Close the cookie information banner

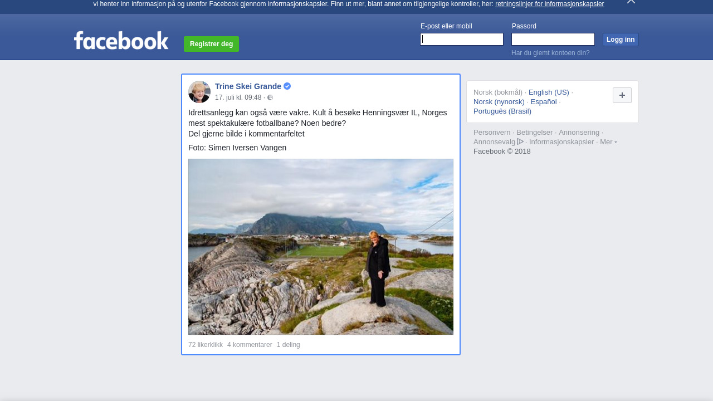(631, 2)
